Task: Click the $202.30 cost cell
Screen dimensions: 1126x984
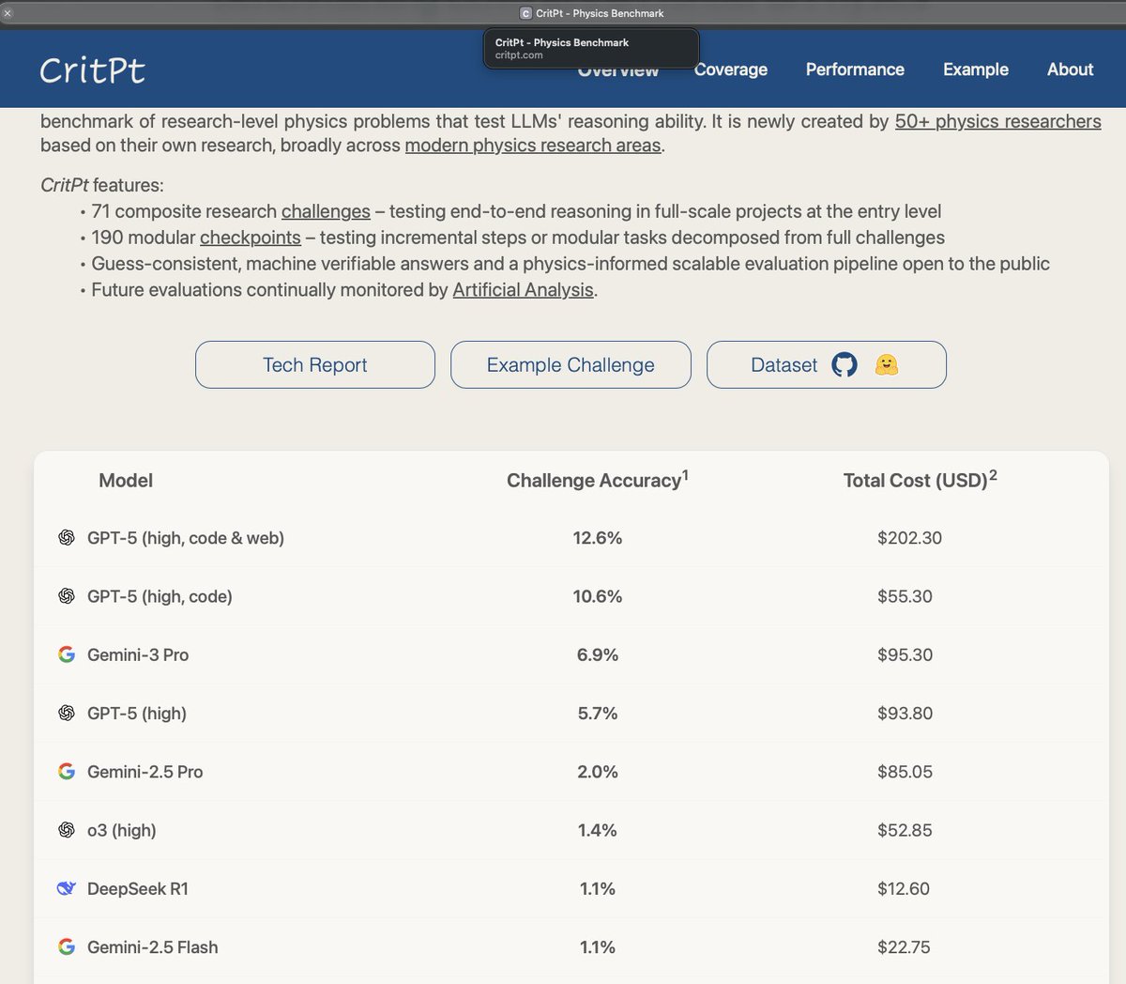Action: coord(909,538)
